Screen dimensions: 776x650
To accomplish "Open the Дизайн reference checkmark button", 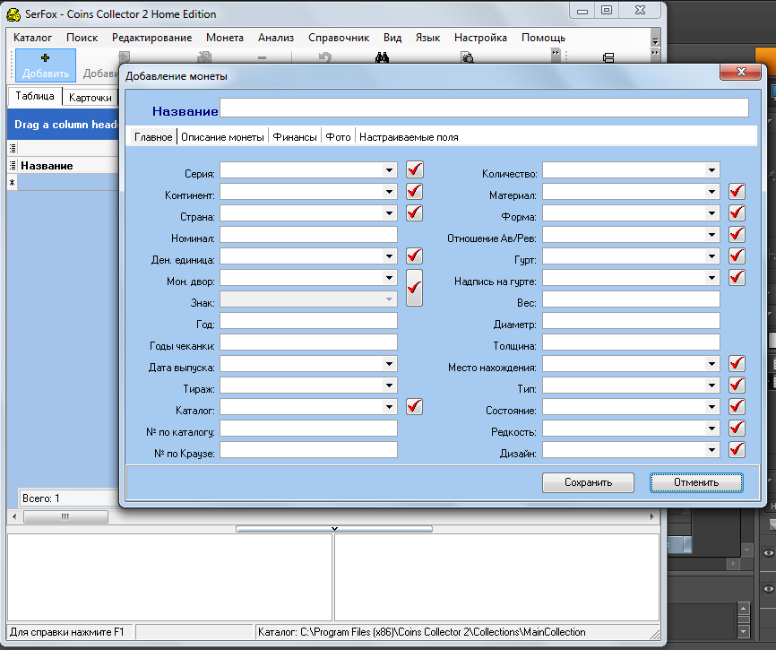I will 737,450.
